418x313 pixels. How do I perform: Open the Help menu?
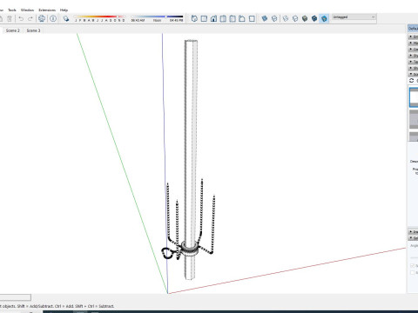(x=64, y=10)
